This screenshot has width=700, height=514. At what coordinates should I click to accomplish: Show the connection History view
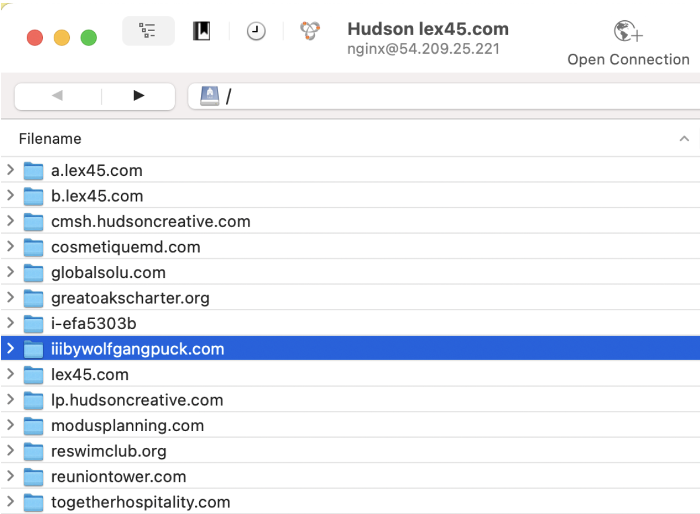point(256,31)
